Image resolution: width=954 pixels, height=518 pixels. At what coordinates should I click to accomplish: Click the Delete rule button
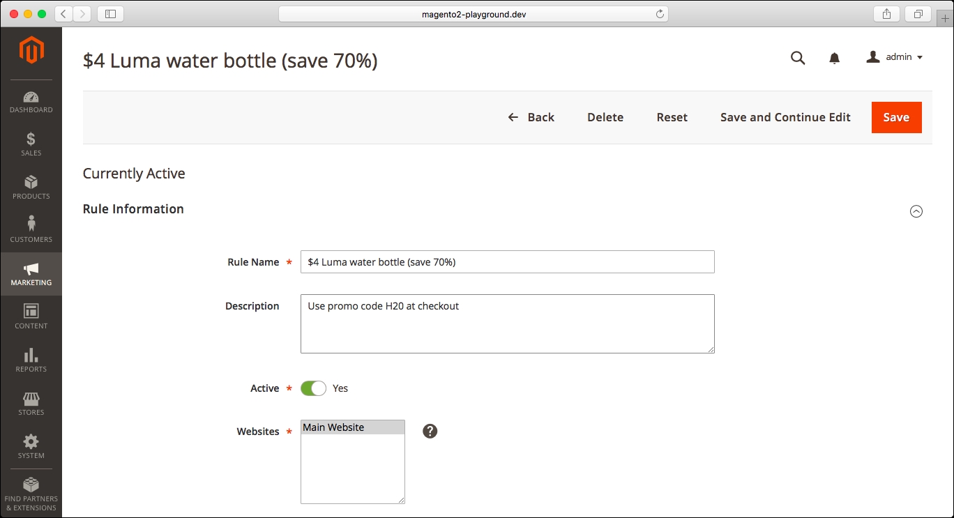tap(605, 117)
